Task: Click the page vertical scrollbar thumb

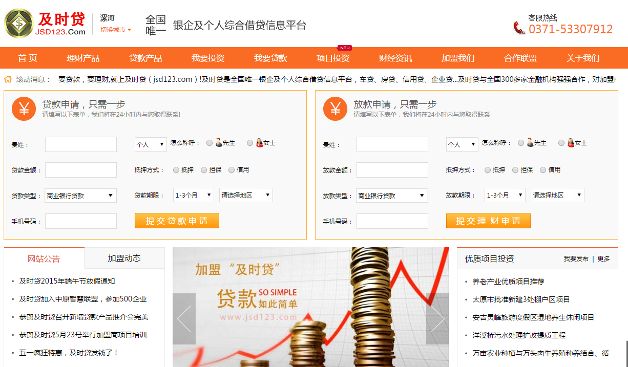Action: [x=626, y=354]
